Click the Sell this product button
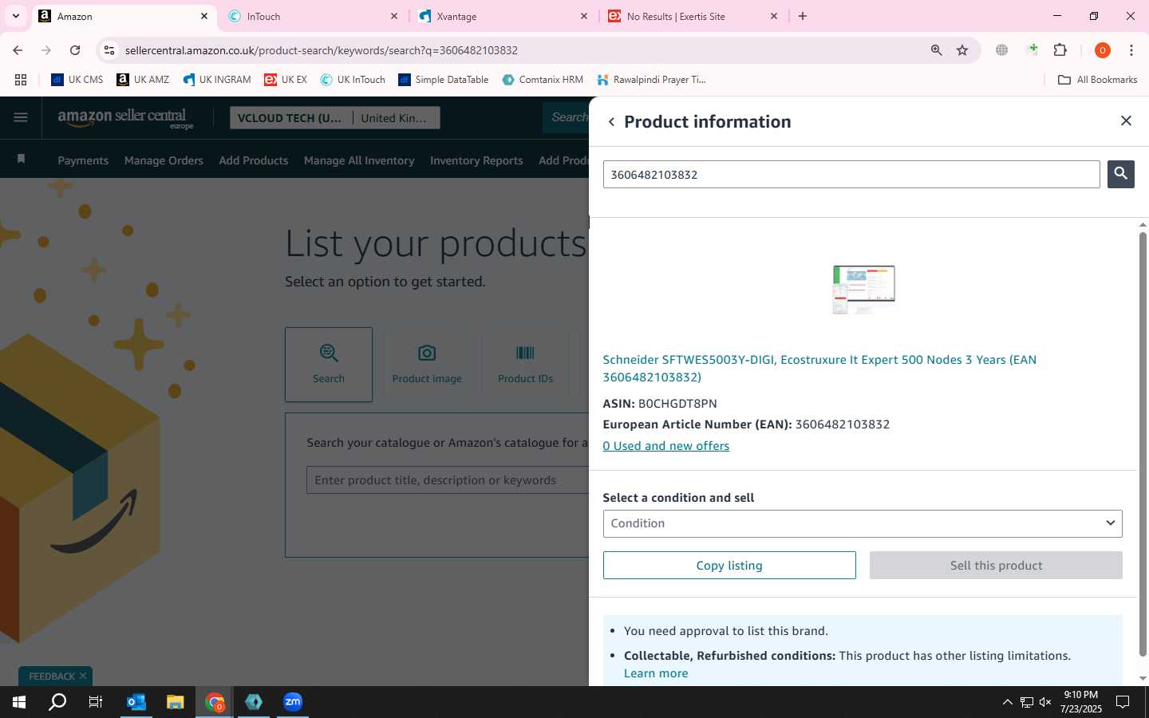The width and height of the screenshot is (1149, 718). [x=996, y=566]
